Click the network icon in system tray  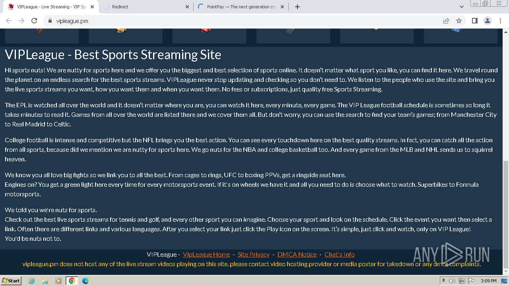(462, 281)
